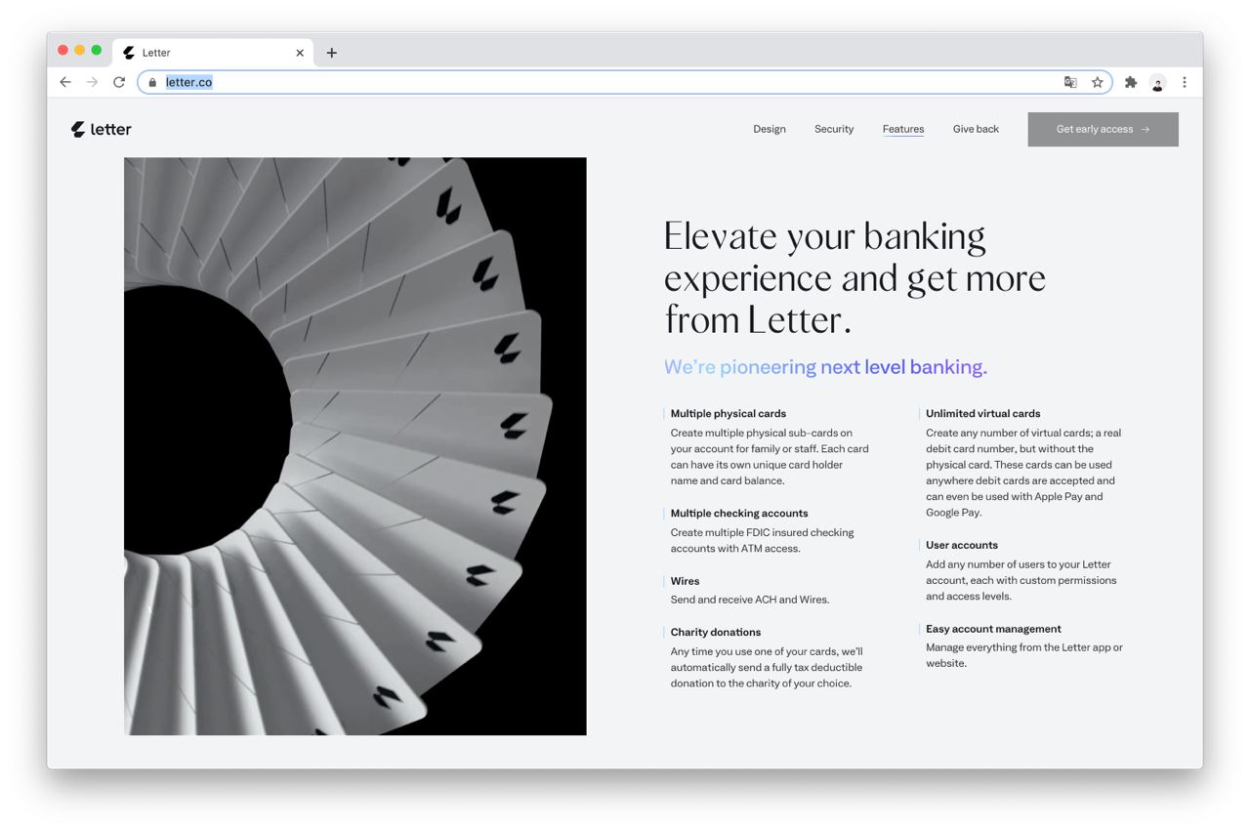The width and height of the screenshot is (1250, 831).
Task: Click the FDIC insured checking accounts description
Action: coord(762,540)
